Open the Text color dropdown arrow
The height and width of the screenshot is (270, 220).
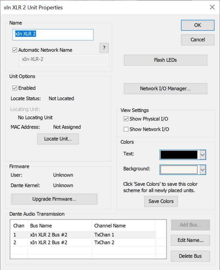pos(203,155)
